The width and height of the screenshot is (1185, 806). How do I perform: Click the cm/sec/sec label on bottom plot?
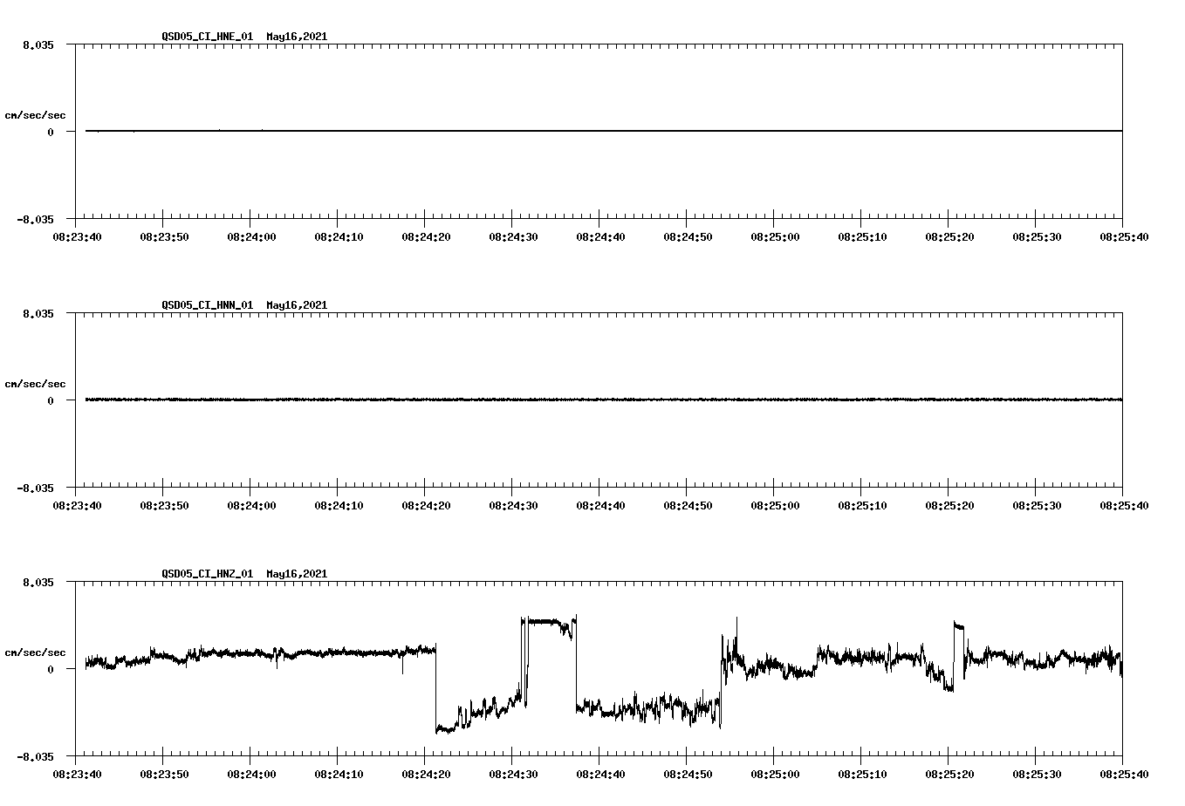pyautogui.click(x=36, y=651)
